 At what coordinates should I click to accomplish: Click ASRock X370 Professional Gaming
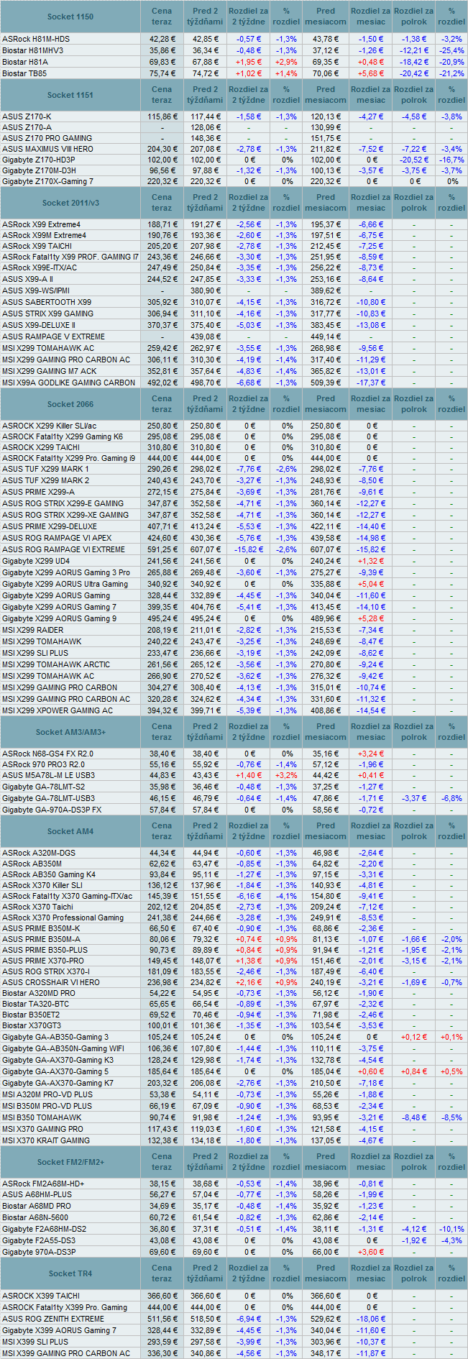pyautogui.click(x=63, y=918)
